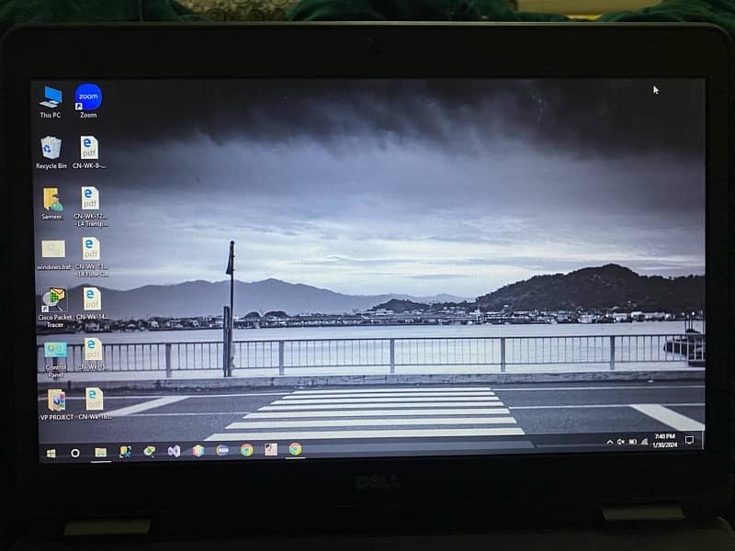Open the Control Panel desktop icon
The image size is (735, 551).
(x=55, y=359)
